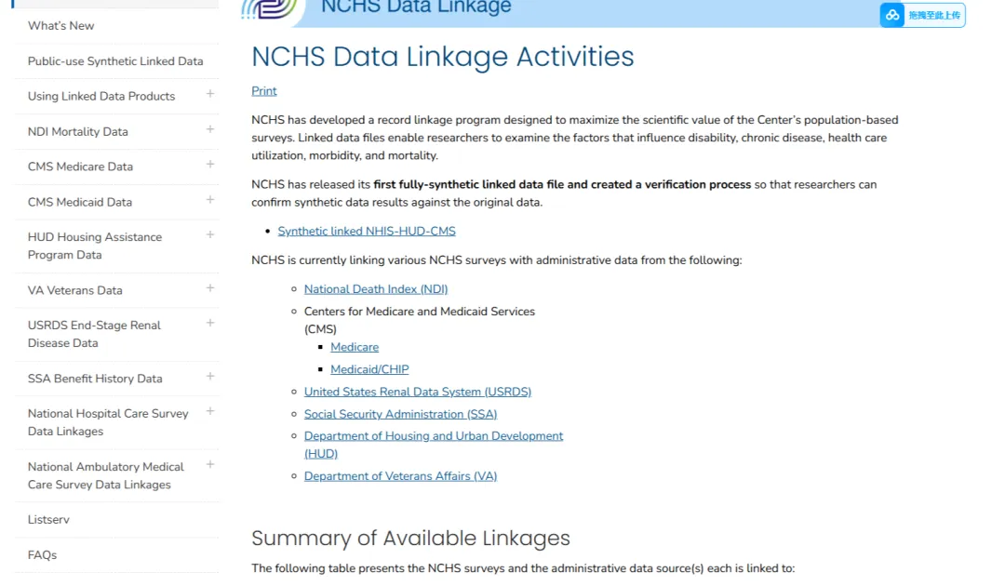The width and height of the screenshot is (1005, 586).
Task: Open Public-use Synthetic Linked Data page
Action: click(x=115, y=60)
